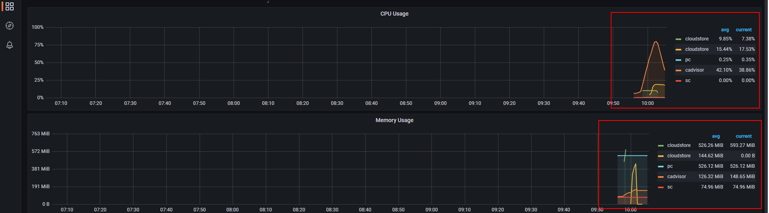Screen dimensions: 769x213
Task: Open the Memory Usage panel title menu
Action: [x=394, y=120]
